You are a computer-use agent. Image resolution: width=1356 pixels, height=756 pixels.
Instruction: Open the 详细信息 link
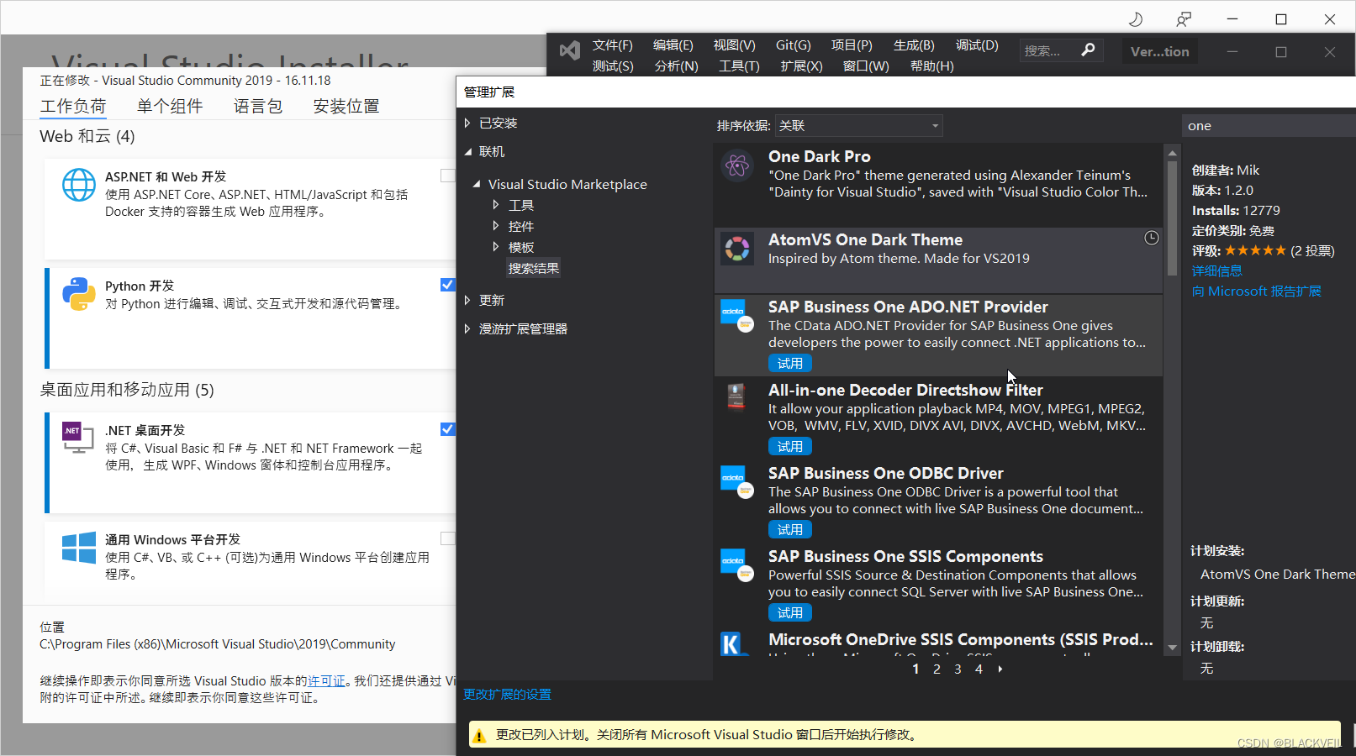[x=1216, y=271]
